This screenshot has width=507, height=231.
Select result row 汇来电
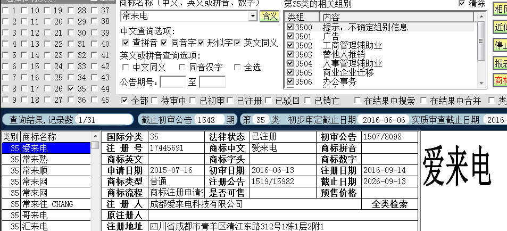(x=46, y=226)
